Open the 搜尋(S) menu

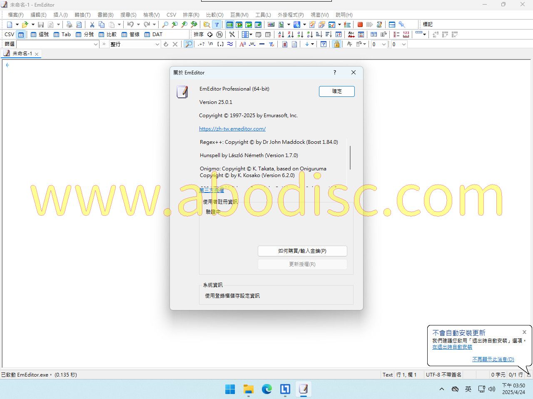pos(128,15)
